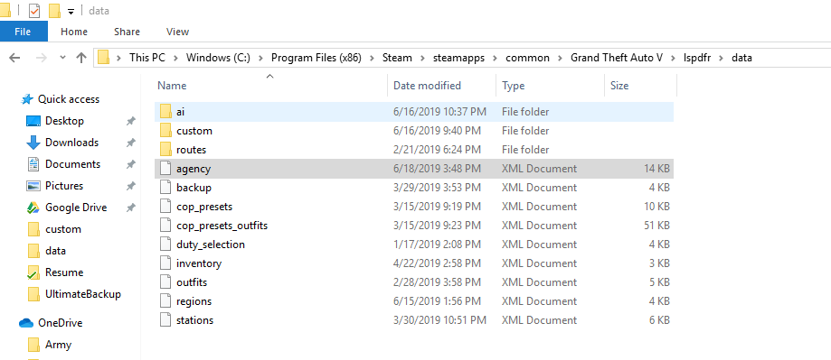Screen dimensions: 831x360
Task: Click 'lspdfr' breadcrumb segment
Action: pyautogui.click(x=697, y=58)
